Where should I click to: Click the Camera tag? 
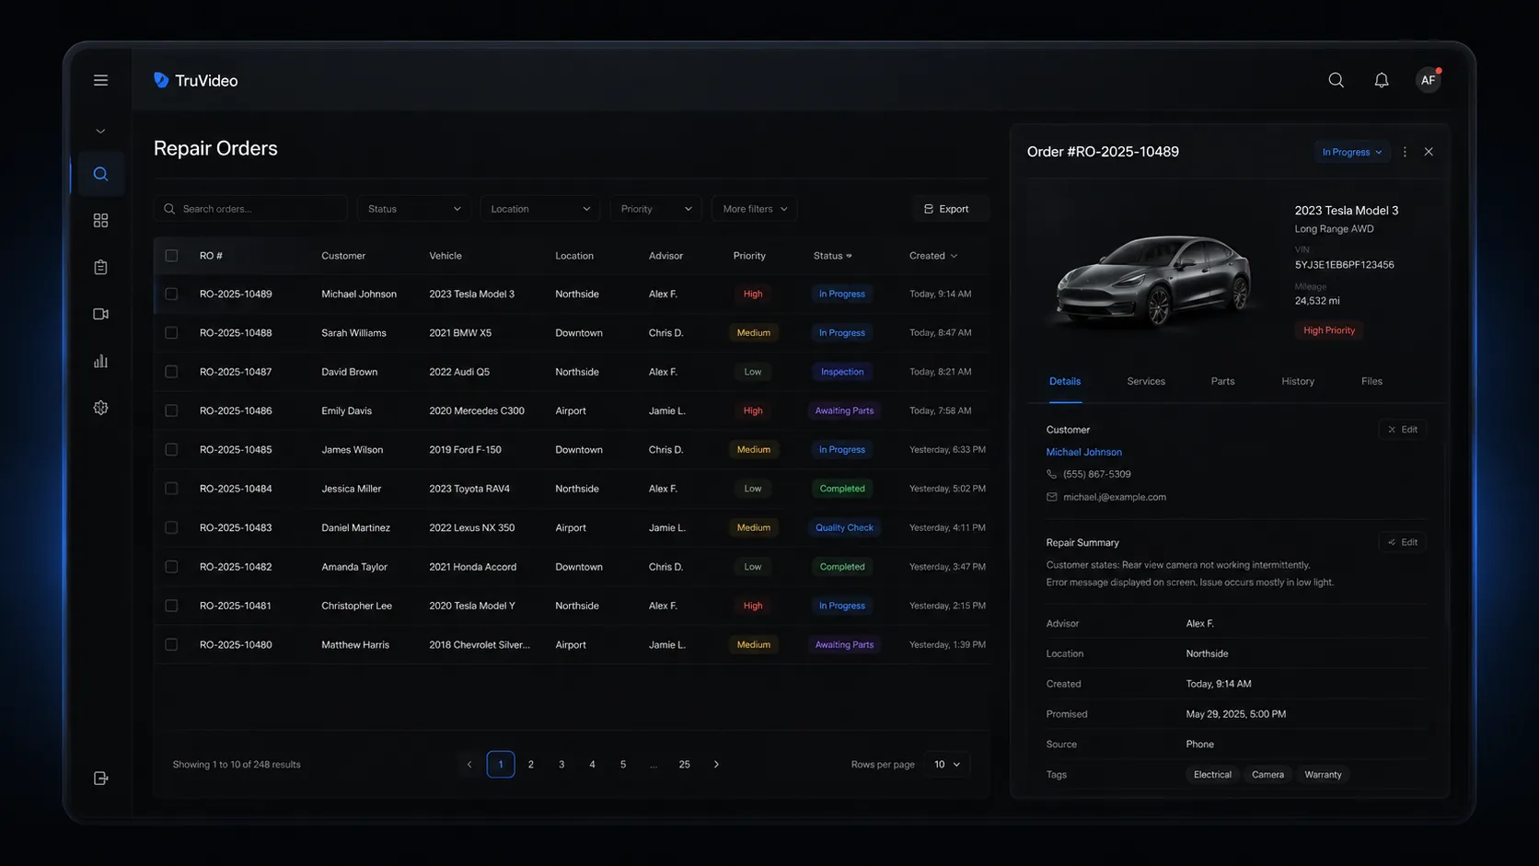1267,775
